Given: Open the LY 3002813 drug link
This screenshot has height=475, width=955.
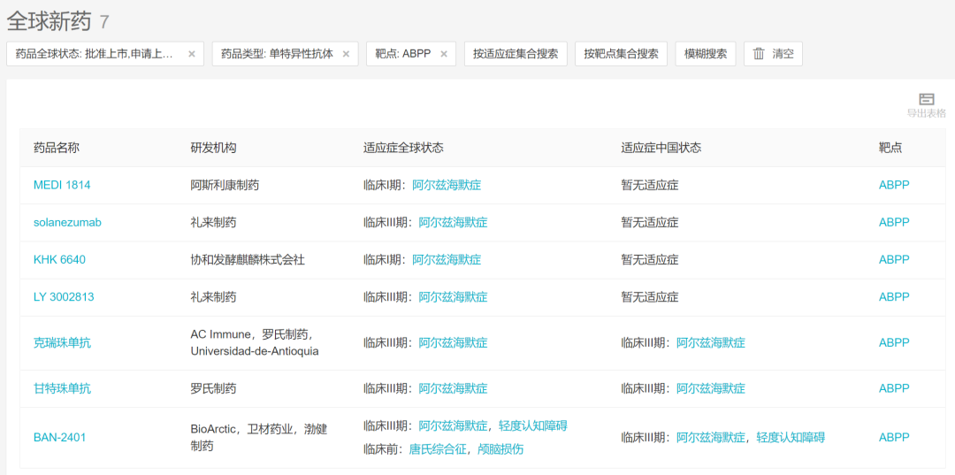Looking at the screenshot, I should coord(64,297).
